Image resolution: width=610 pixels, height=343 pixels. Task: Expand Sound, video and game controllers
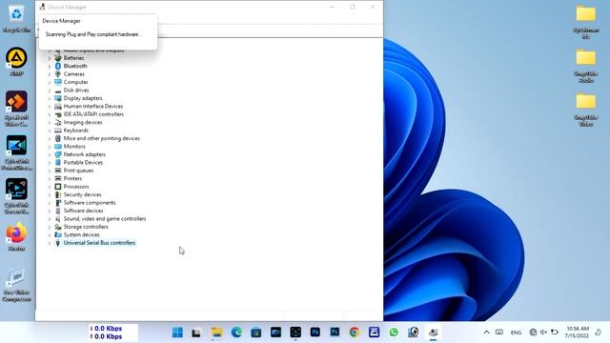(x=50, y=219)
